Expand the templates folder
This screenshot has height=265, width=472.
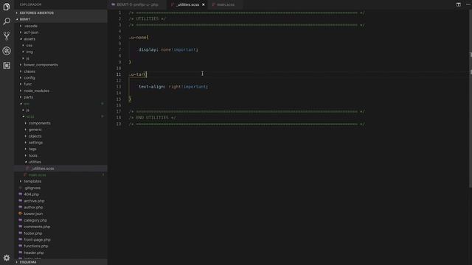pos(32,181)
